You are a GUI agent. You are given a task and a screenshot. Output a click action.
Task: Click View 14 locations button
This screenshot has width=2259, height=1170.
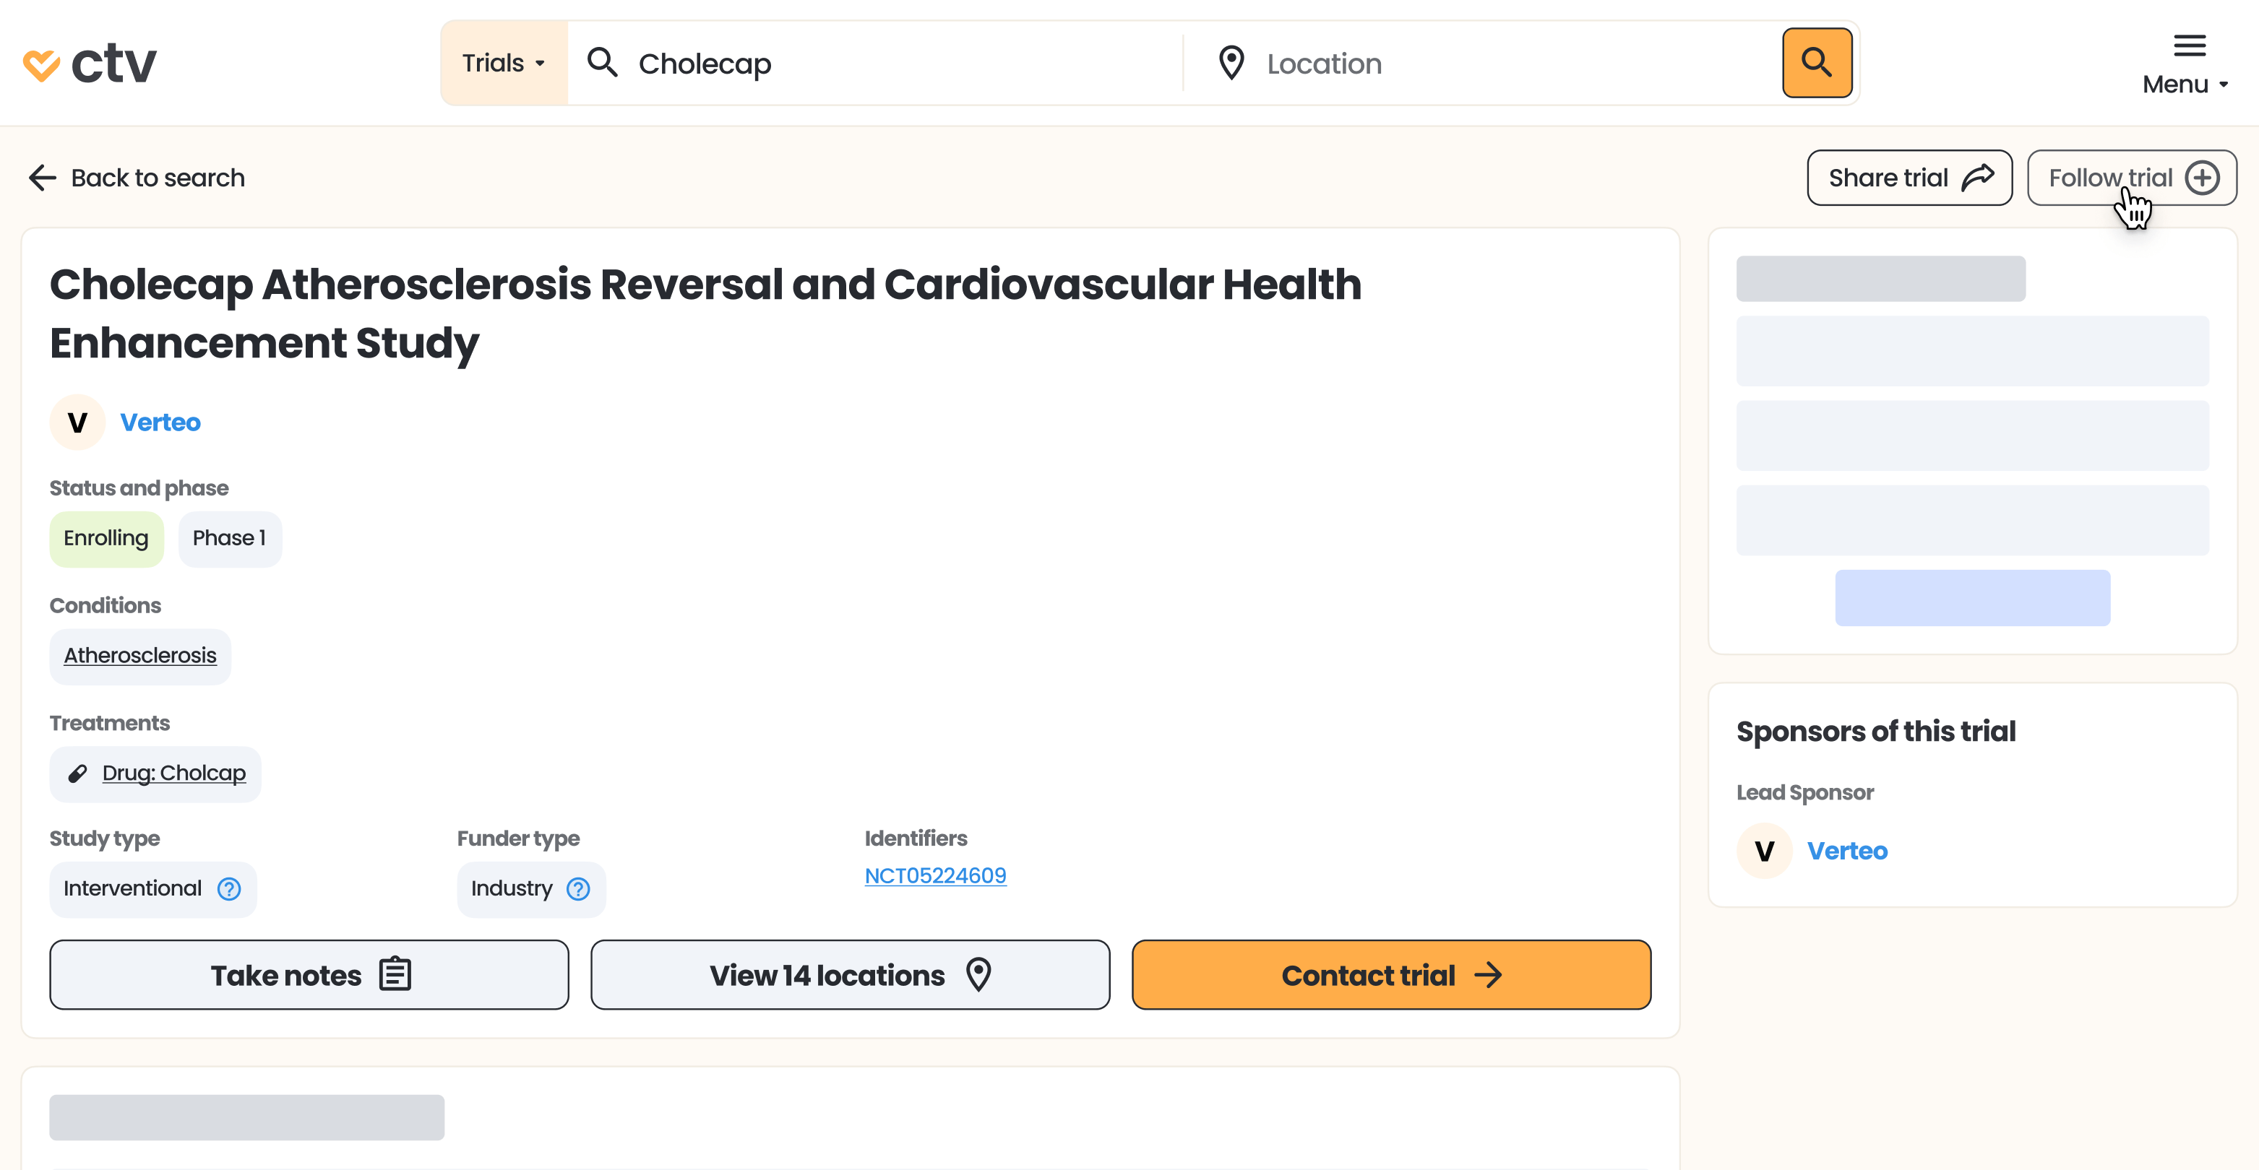coord(850,974)
